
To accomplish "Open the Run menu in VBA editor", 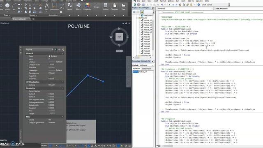I will [x=177, y=1].
